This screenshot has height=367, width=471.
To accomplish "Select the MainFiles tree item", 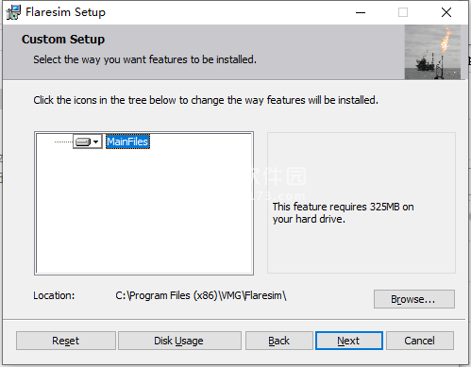I will [127, 142].
